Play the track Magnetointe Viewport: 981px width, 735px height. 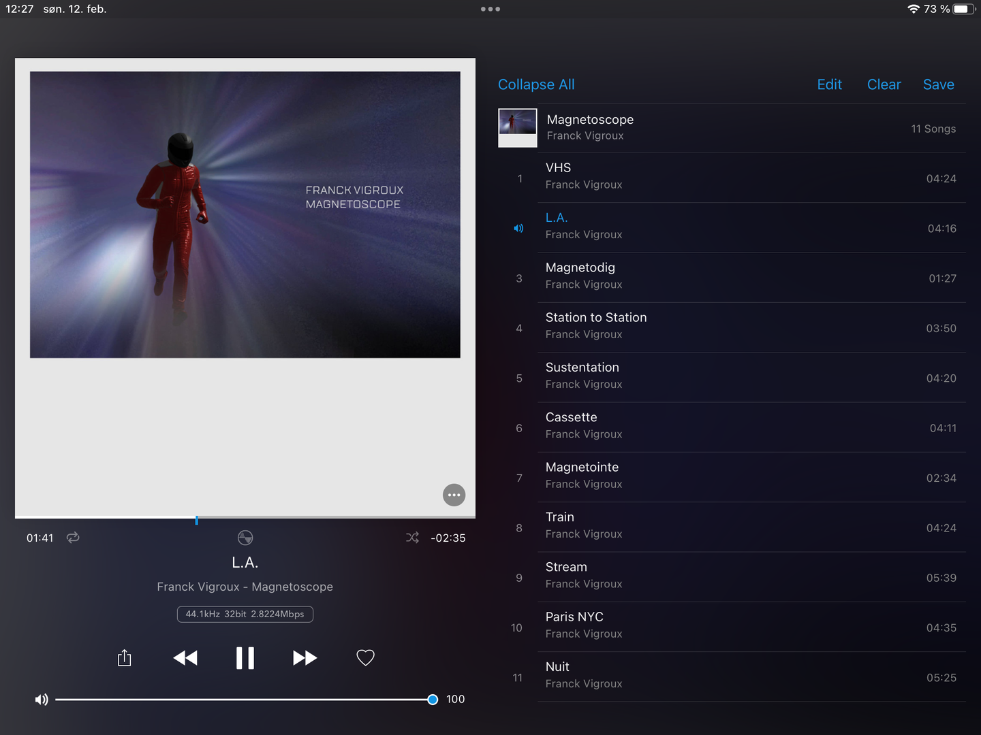tap(732, 477)
